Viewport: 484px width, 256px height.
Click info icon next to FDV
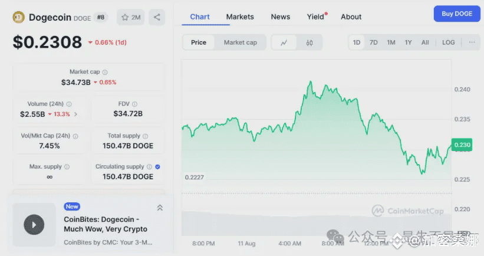coord(134,104)
